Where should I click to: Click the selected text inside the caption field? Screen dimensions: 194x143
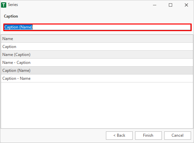pyautogui.click(x=19, y=27)
